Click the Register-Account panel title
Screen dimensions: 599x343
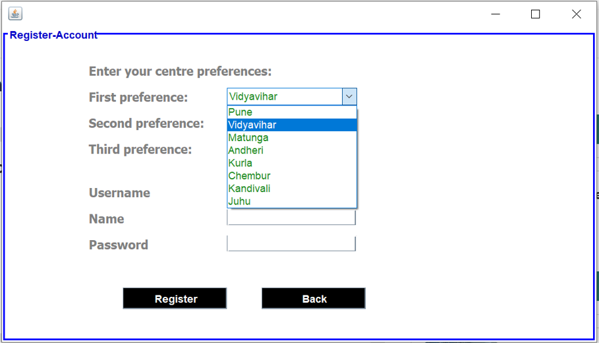[x=53, y=35]
